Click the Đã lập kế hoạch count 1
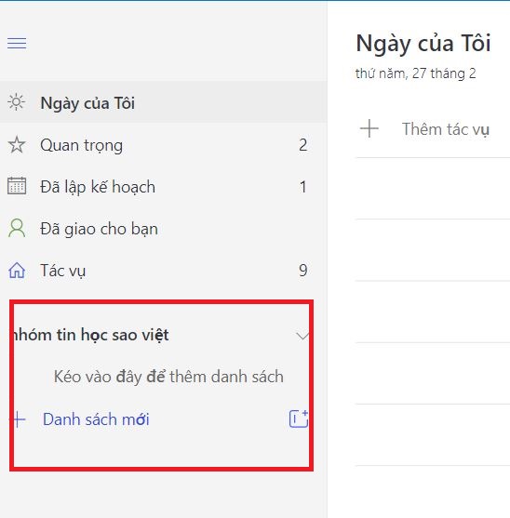The width and height of the screenshot is (510, 518). [x=303, y=187]
